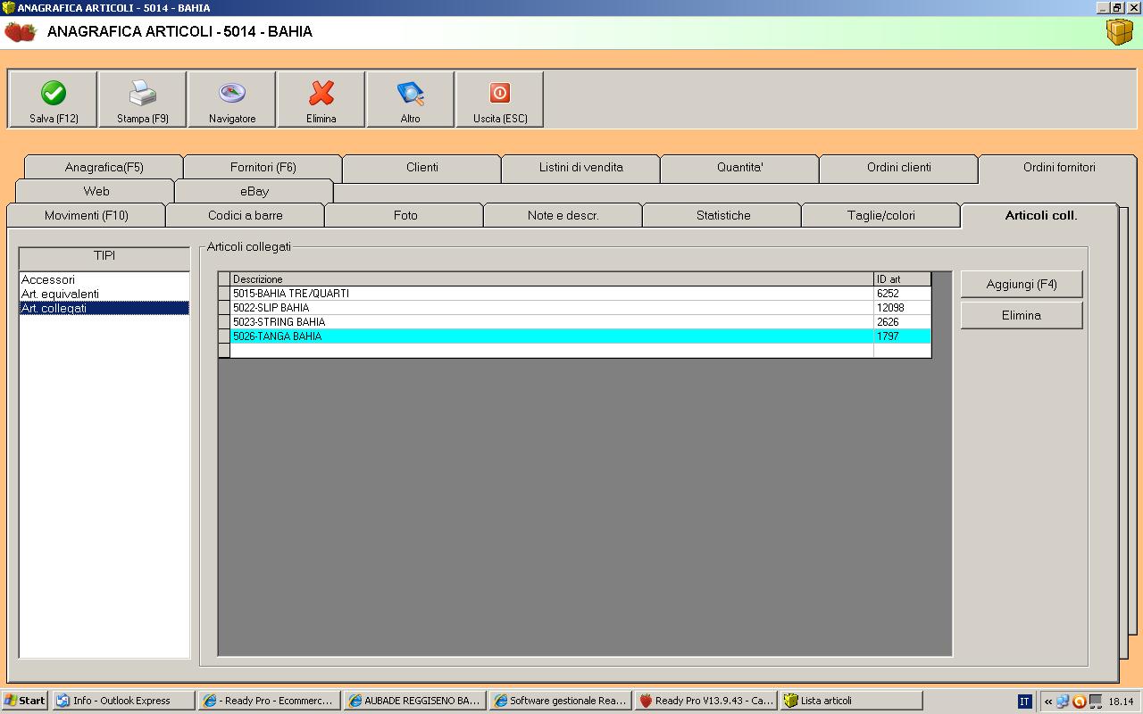1143x714 pixels.
Task: Click ID art cell 2626
Action: (902, 322)
